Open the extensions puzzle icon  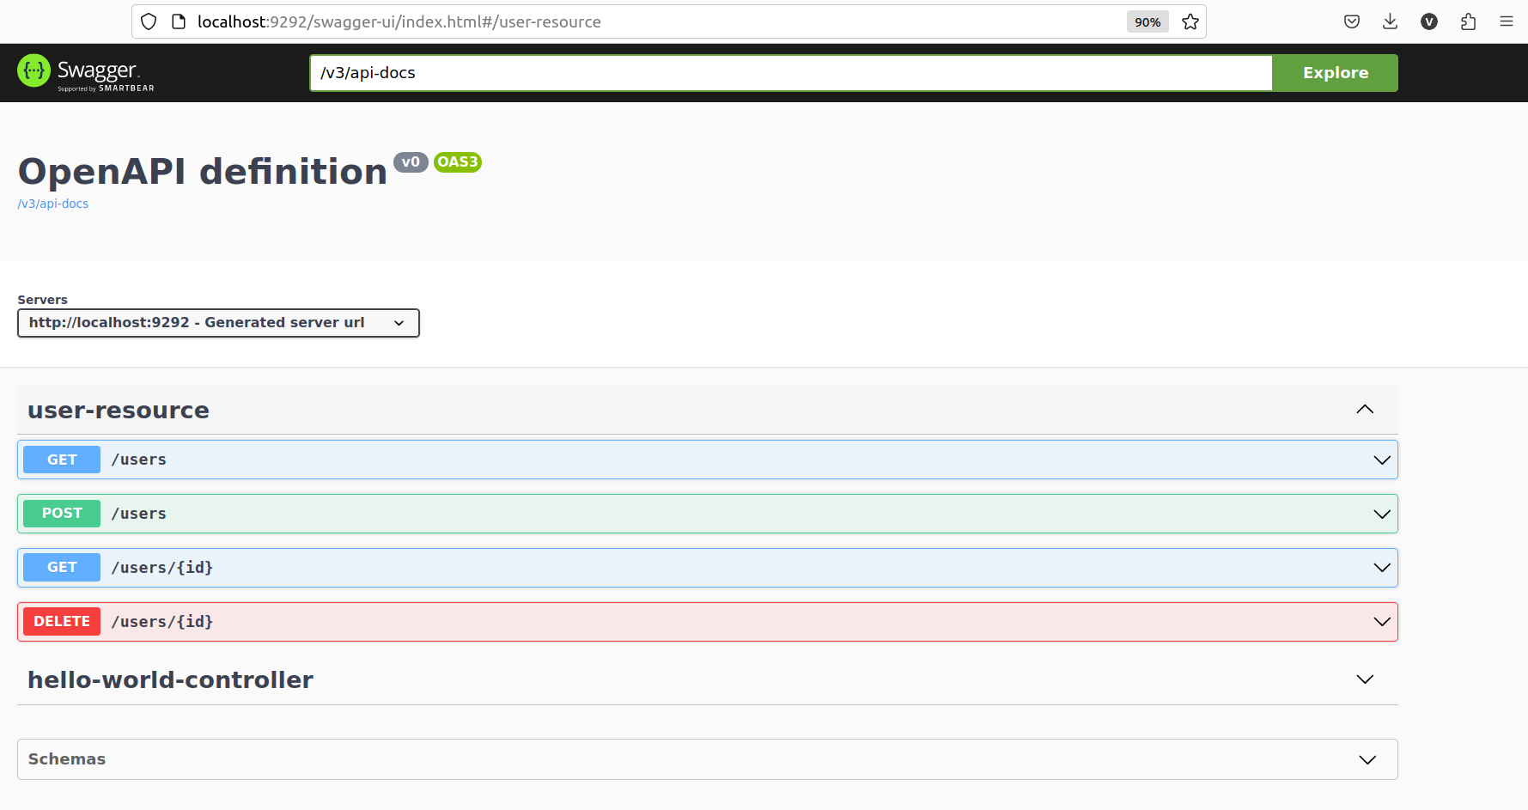coord(1468,21)
